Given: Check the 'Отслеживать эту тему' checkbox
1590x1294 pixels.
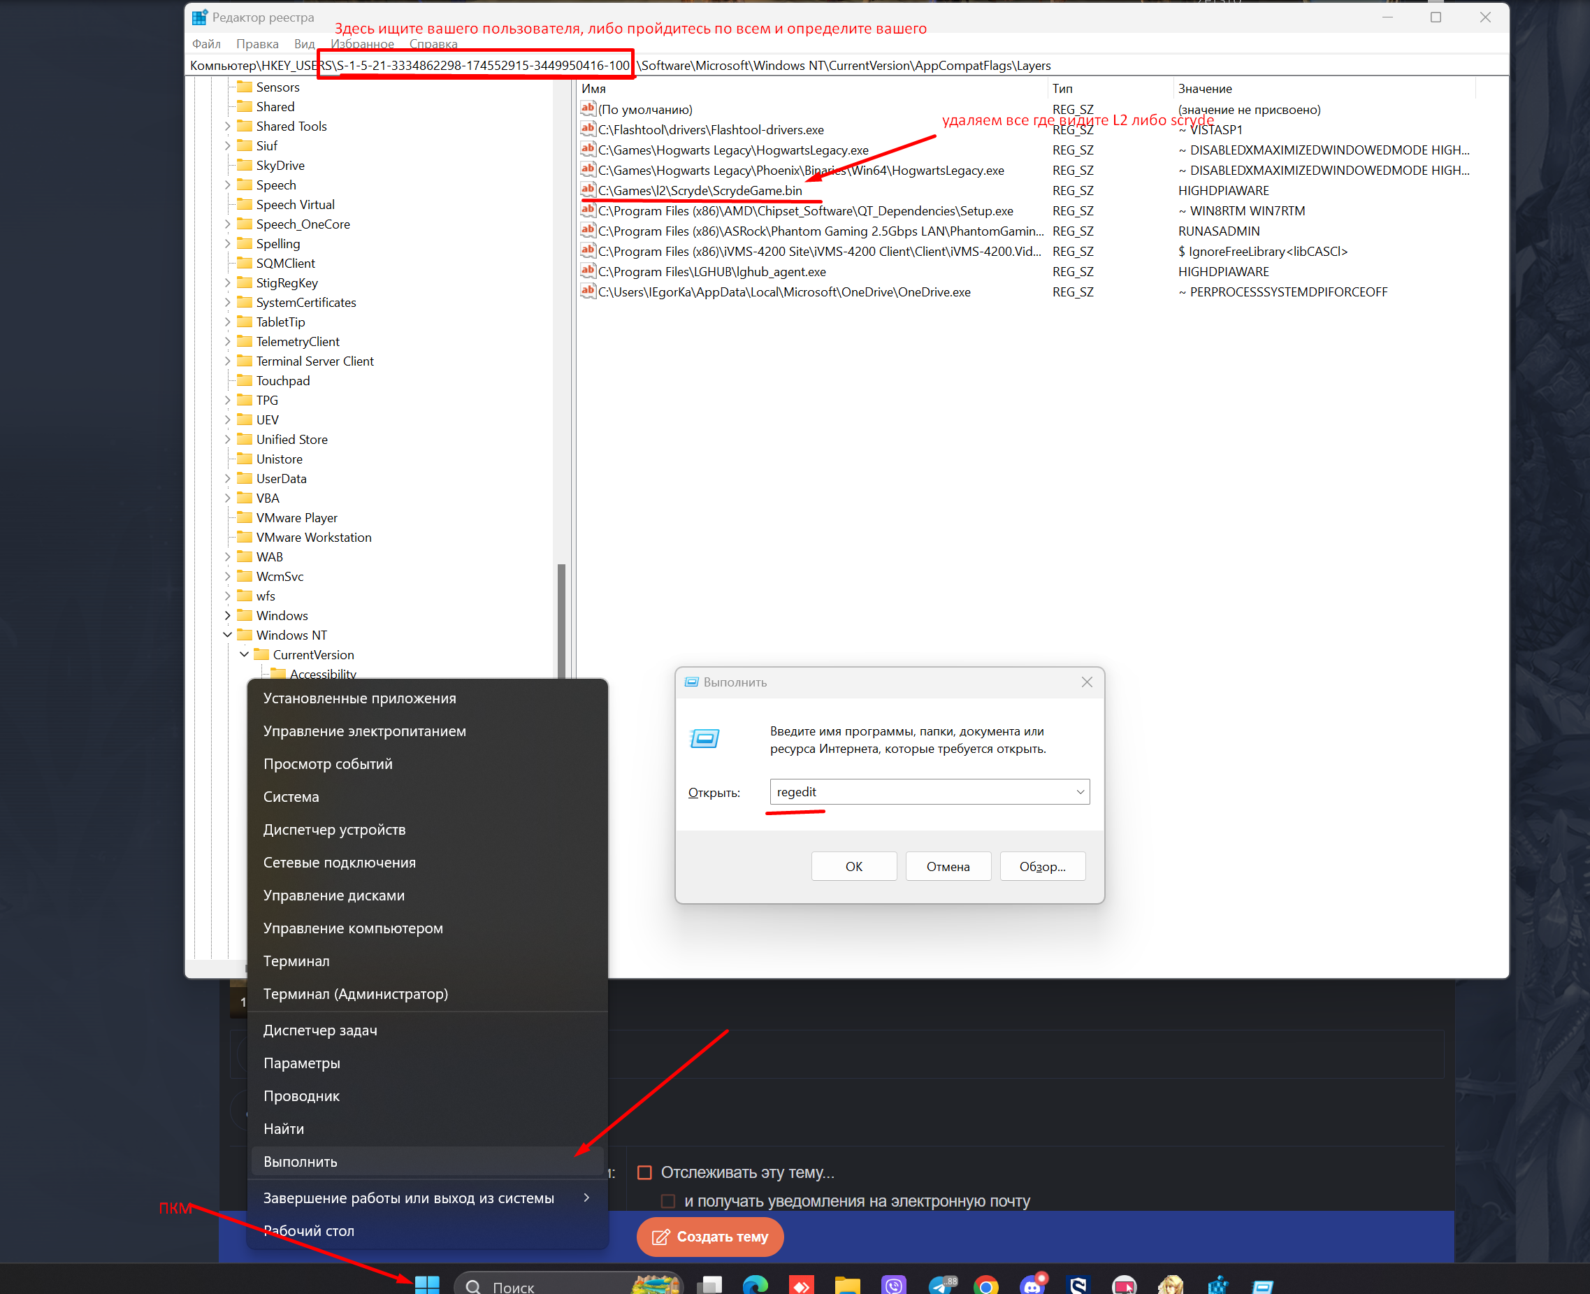Looking at the screenshot, I should tap(644, 1172).
